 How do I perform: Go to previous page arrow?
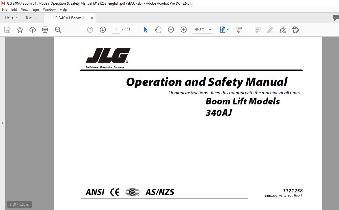click(x=90, y=30)
